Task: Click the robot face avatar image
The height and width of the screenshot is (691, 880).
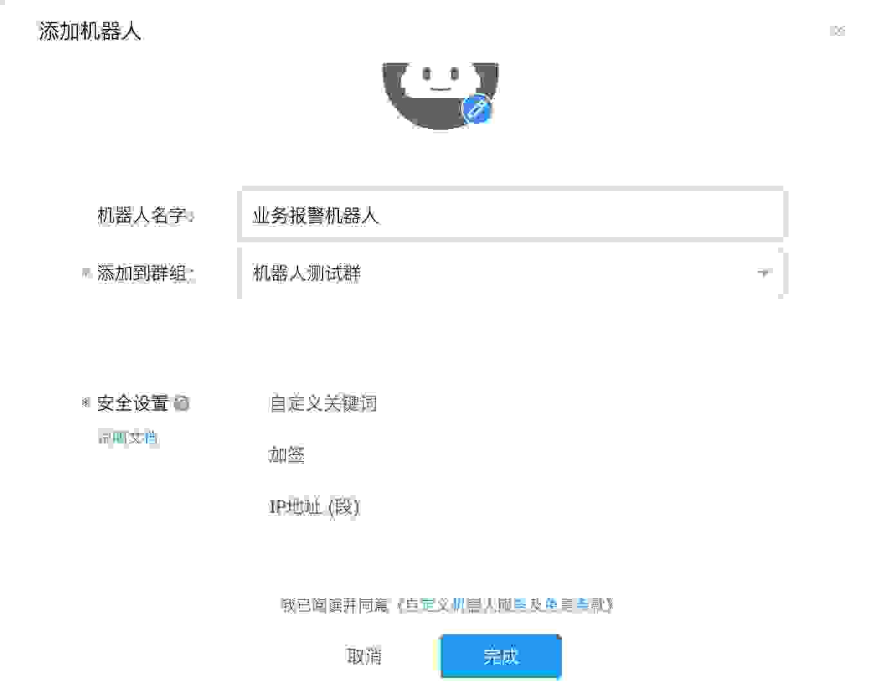Action: (x=440, y=96)
